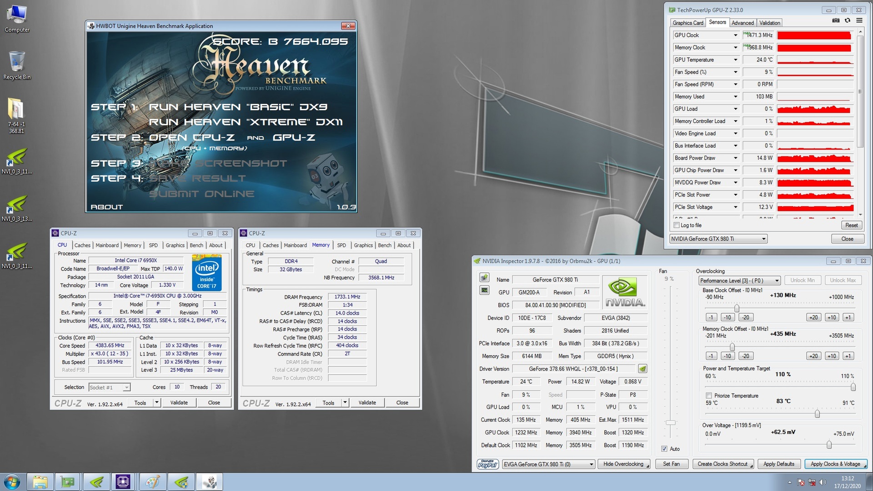Viewport: 873px width, 491px height.
Task: Open the Paint taskbar icon
Action: coord(152,482)
